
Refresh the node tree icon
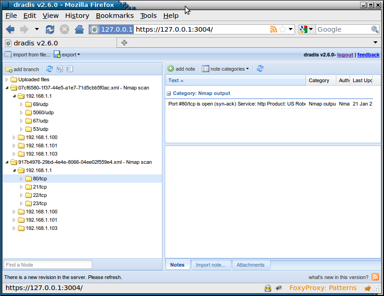pos(50,69)
